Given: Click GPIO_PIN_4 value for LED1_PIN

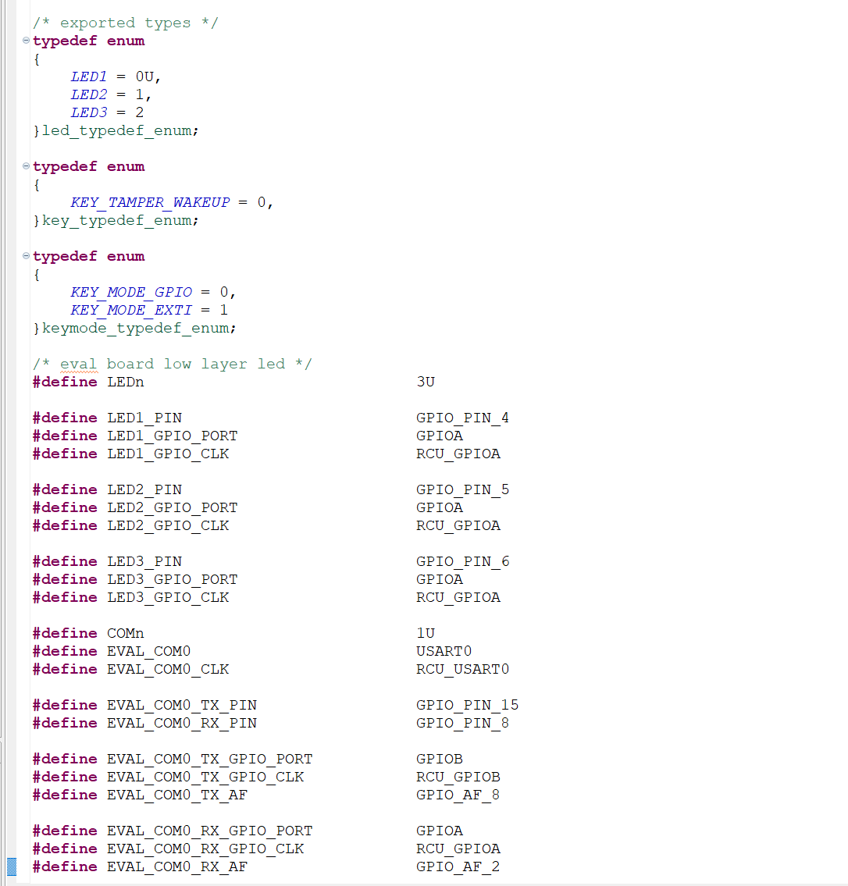Looking at the screenshot, I should (462, 418).
